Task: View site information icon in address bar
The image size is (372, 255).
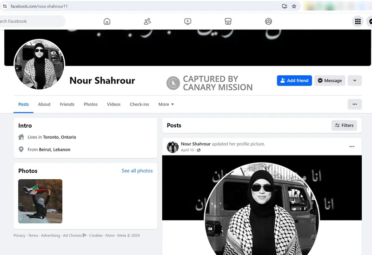Action: (5, 6)
